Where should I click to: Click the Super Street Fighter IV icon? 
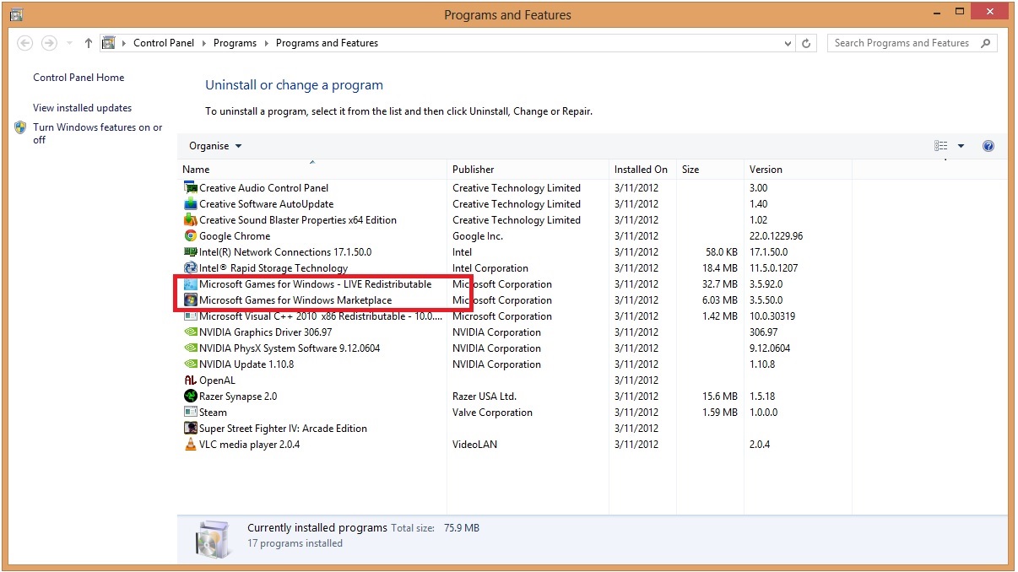pyautogui.click(x=190, y=429)
